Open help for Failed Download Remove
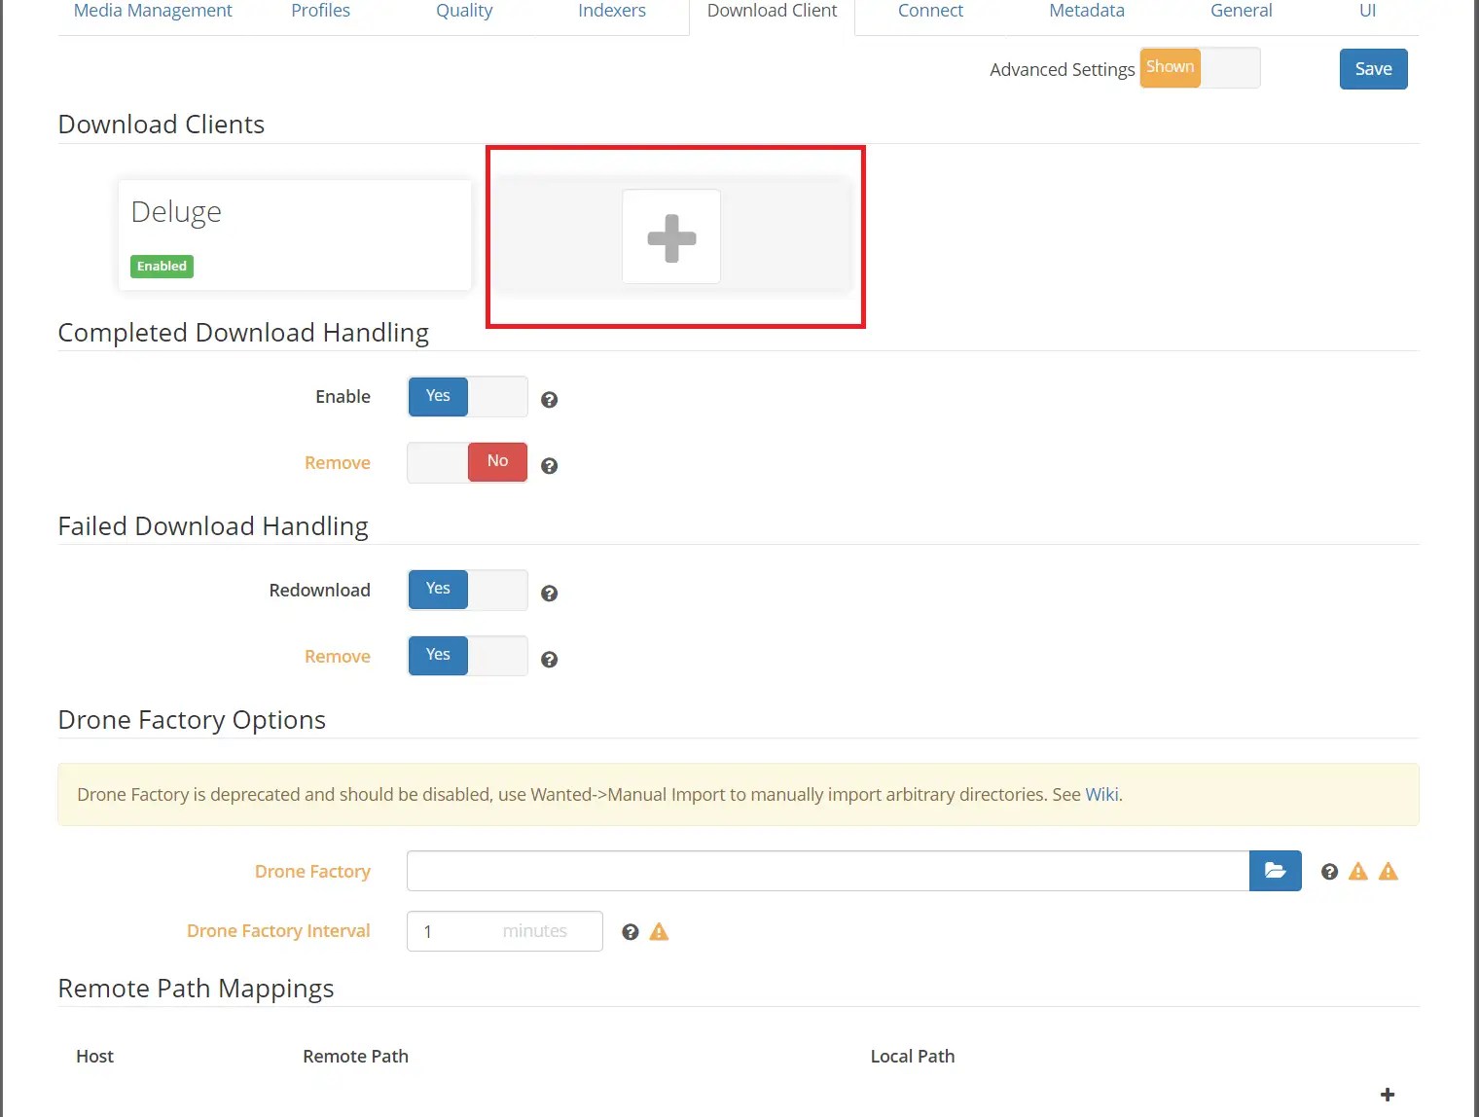The image size is (1479, 1117). point(550,660)
